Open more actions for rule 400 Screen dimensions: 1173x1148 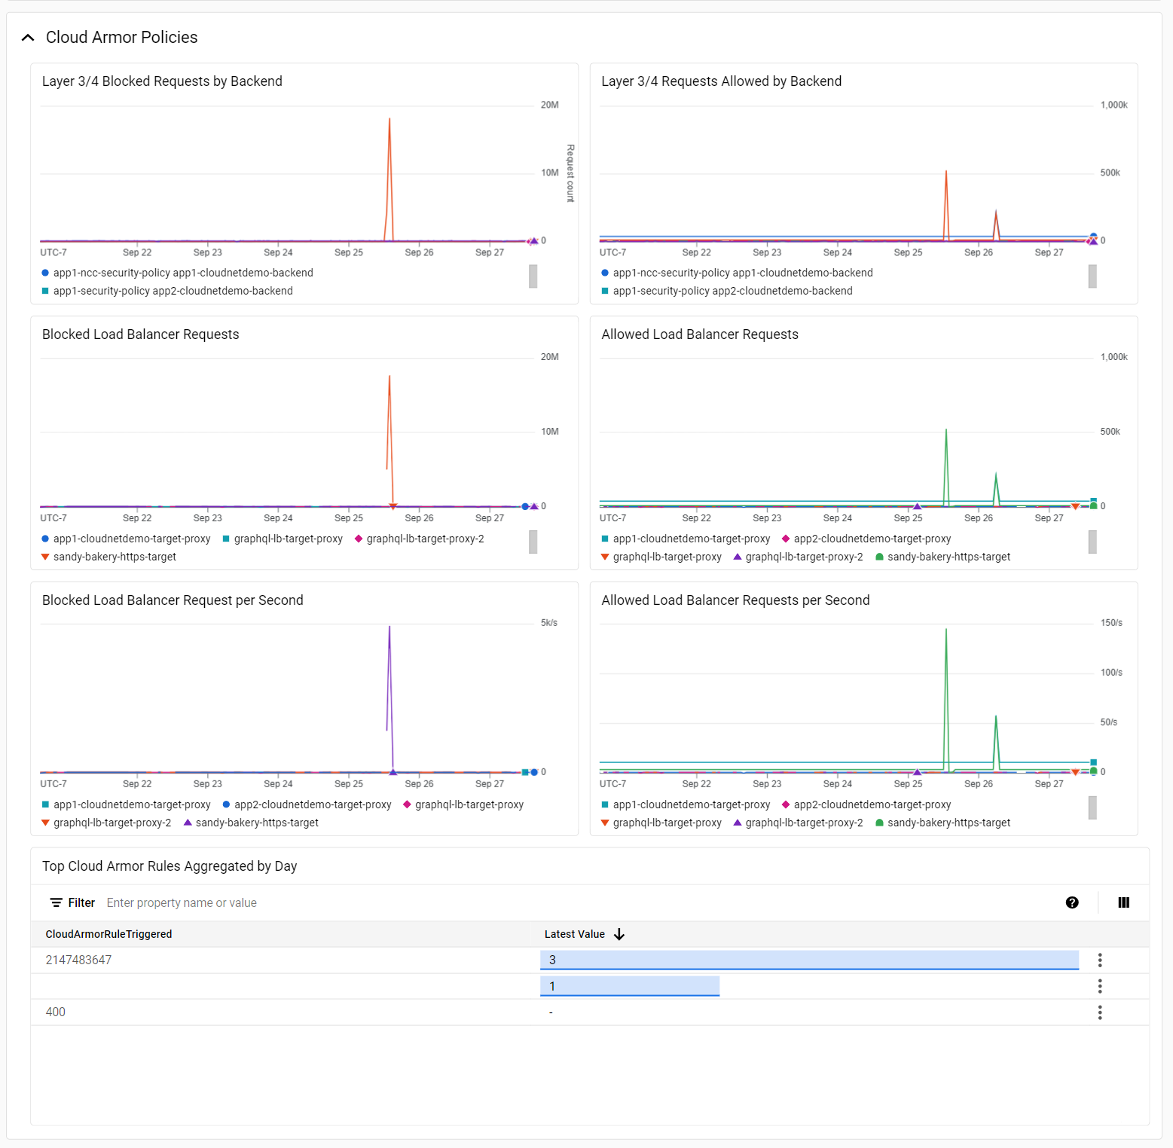click(x=1100, y=1012)
